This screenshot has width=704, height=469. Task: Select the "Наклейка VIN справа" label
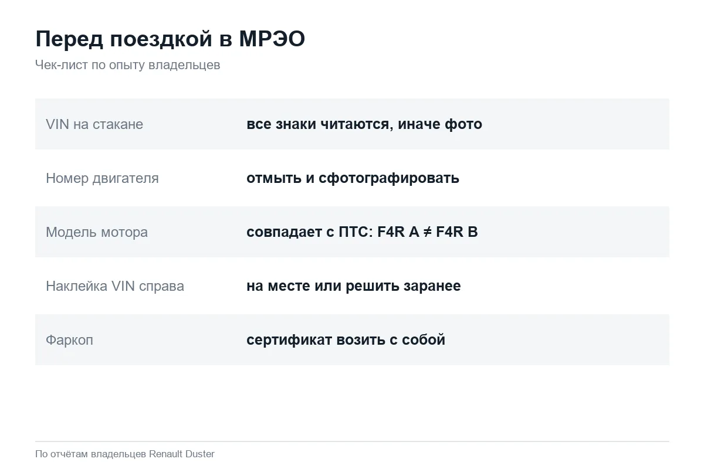(x=115, y=286)
